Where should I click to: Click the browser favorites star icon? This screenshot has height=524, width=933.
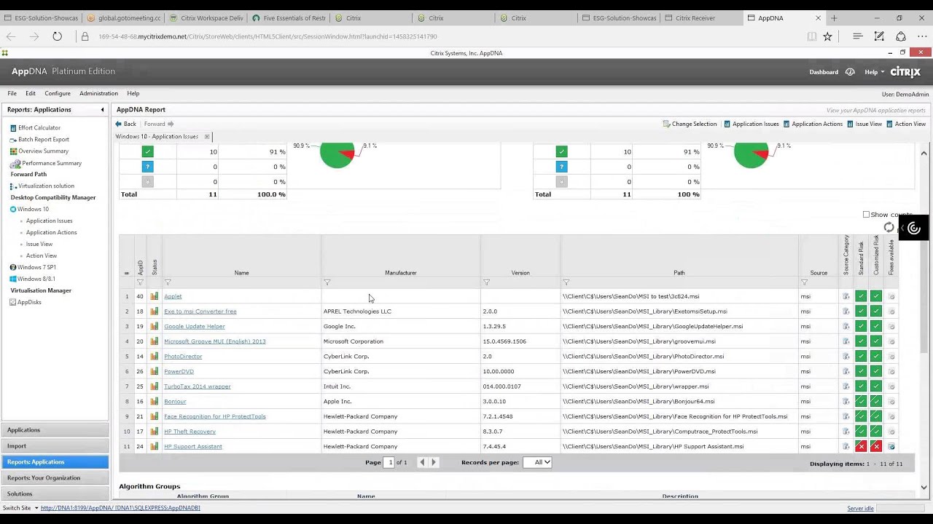(827, 36)
